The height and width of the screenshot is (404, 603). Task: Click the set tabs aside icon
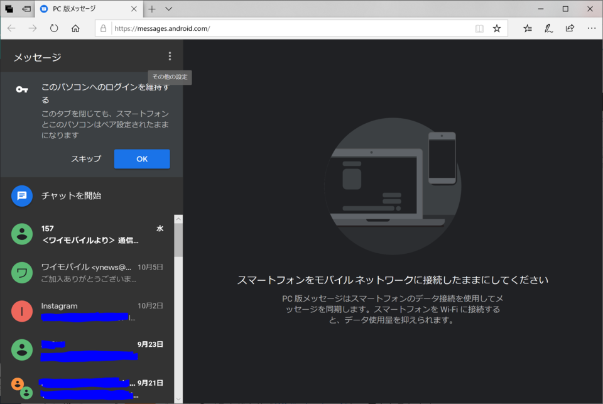coord(26,9)
